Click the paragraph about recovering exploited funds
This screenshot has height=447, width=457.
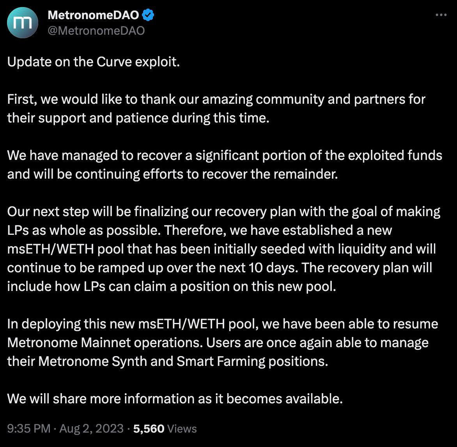point(224,165)
